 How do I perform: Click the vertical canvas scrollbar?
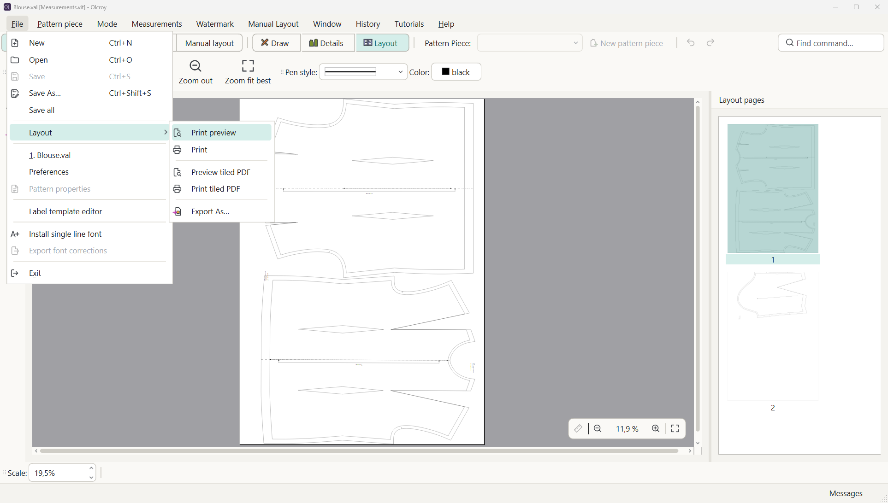click(698, 268)
